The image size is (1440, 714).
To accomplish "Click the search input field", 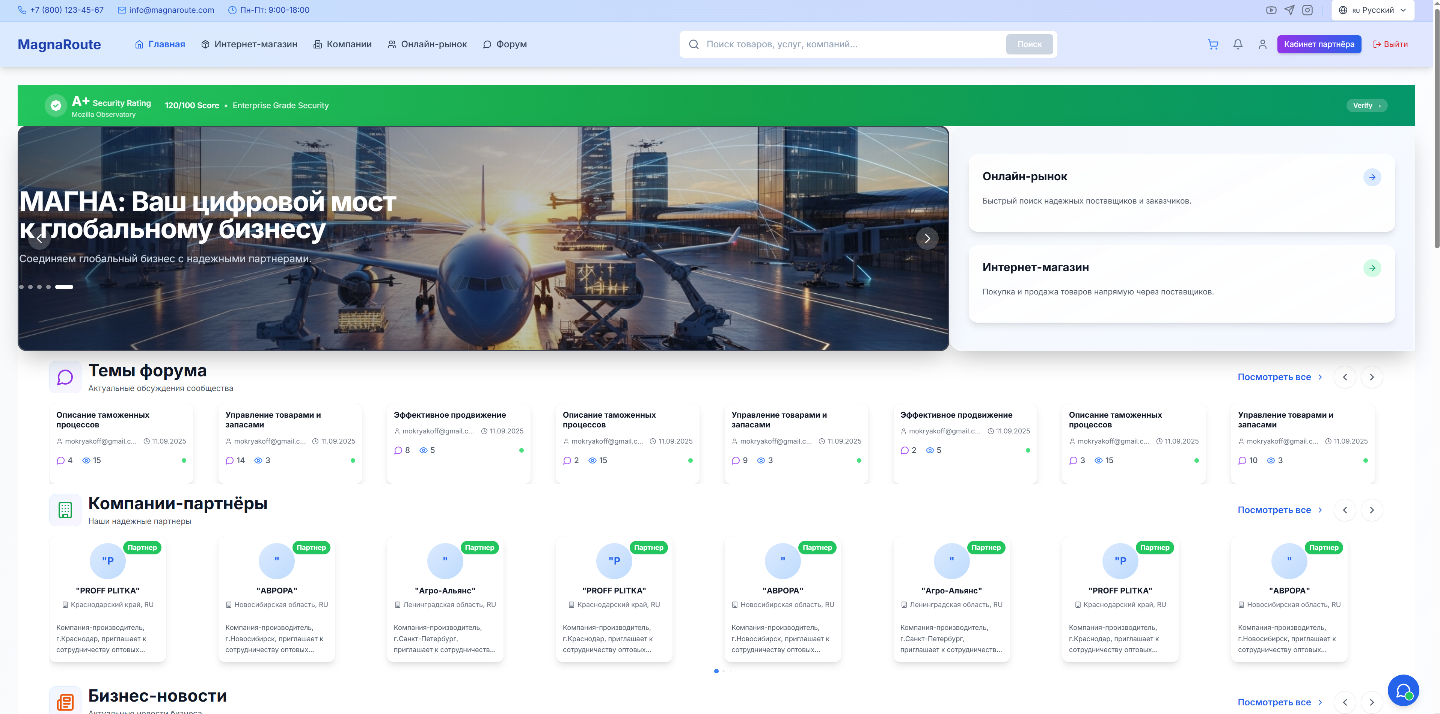I will coord(838,44).
